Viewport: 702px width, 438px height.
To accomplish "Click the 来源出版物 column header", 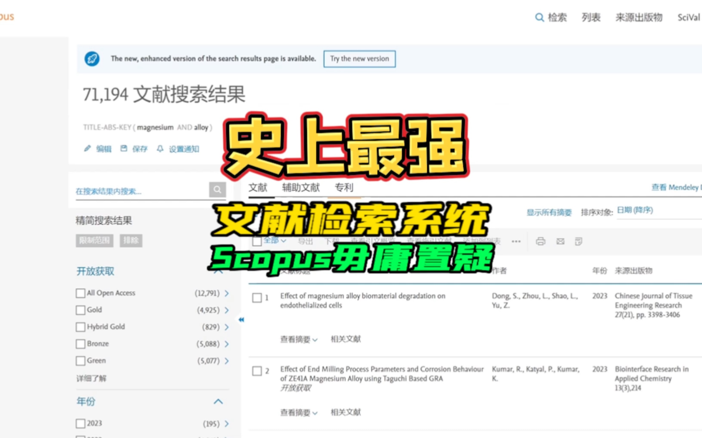I will 634,271.
